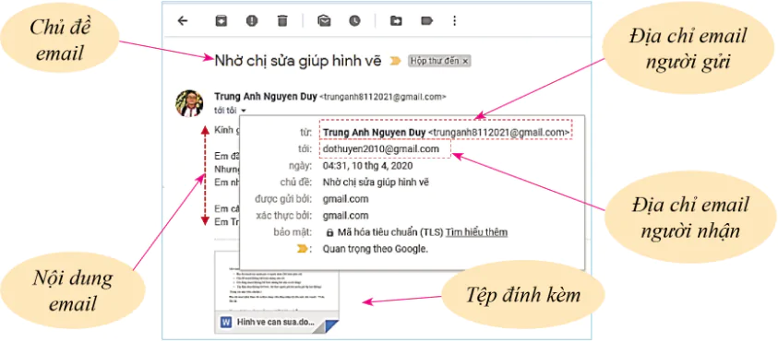
Task: Click the Hộp thư đến label chip
Action: click(439, 61)
